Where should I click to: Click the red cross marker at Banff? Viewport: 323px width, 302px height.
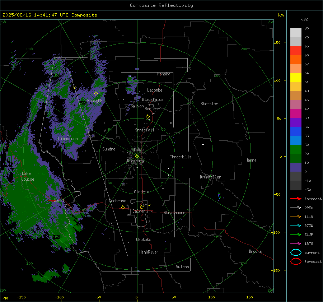[x=51, y=200]
